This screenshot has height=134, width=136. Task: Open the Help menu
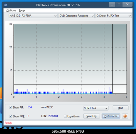pyautogui.click(x=22, y=10)
